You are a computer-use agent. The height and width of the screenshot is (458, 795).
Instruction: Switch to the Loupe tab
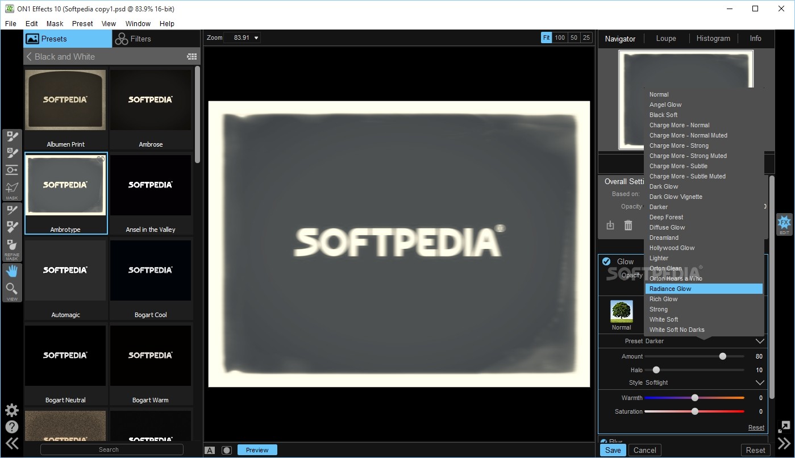(x=666, y=38)
